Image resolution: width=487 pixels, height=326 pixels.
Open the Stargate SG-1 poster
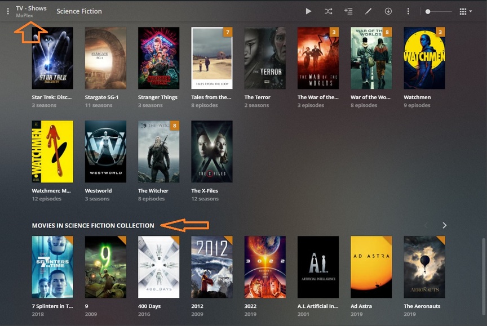click(x=105, y=58)
